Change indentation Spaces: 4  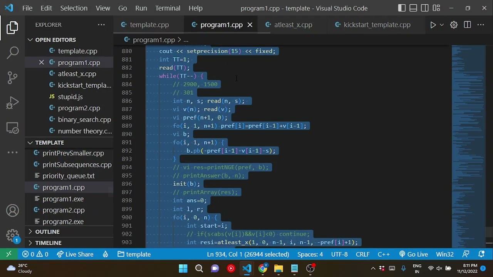coord(310,254)
